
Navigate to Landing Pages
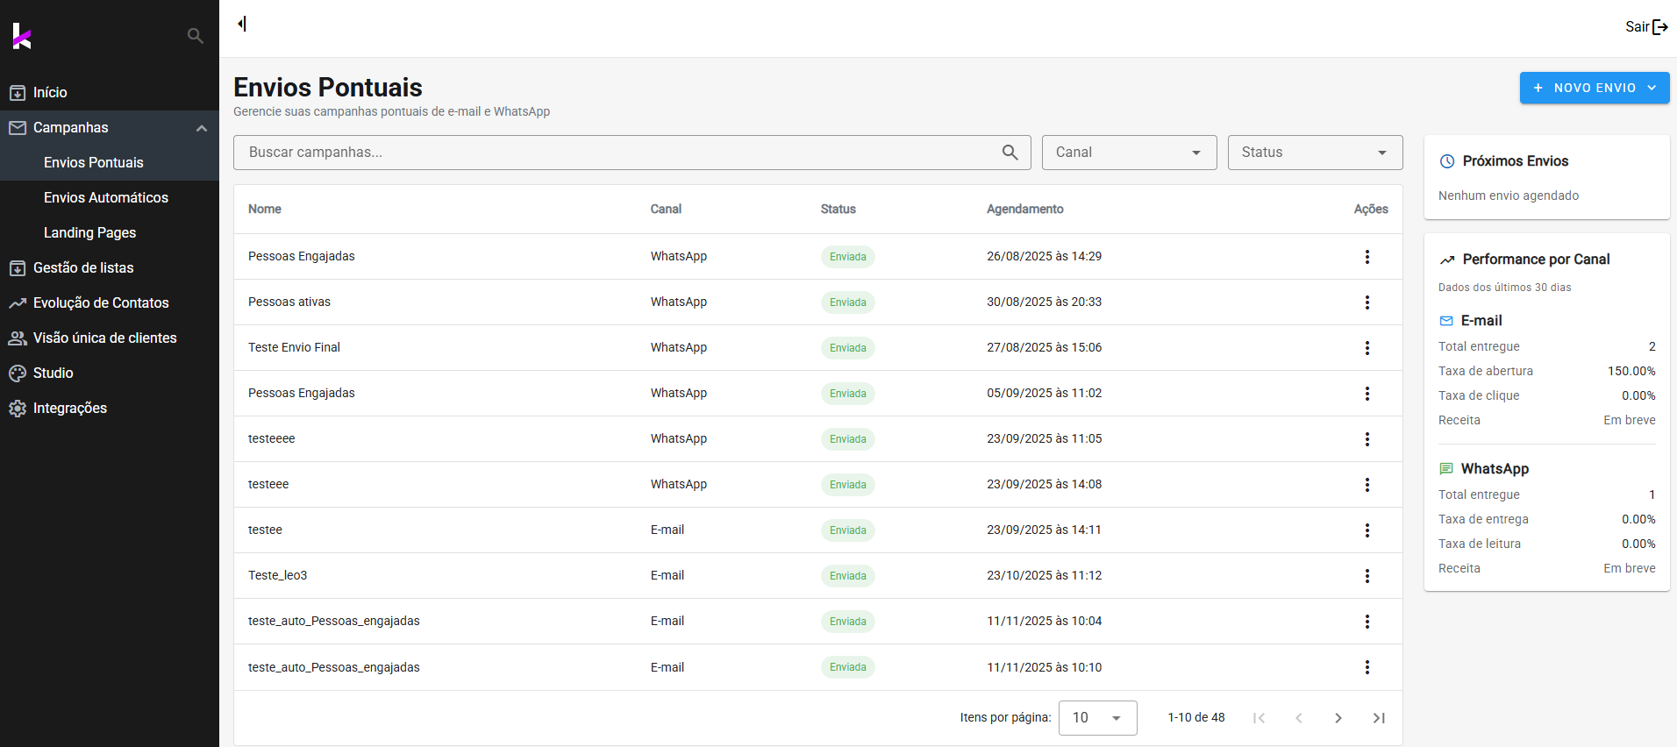click(x=90, y=233)
